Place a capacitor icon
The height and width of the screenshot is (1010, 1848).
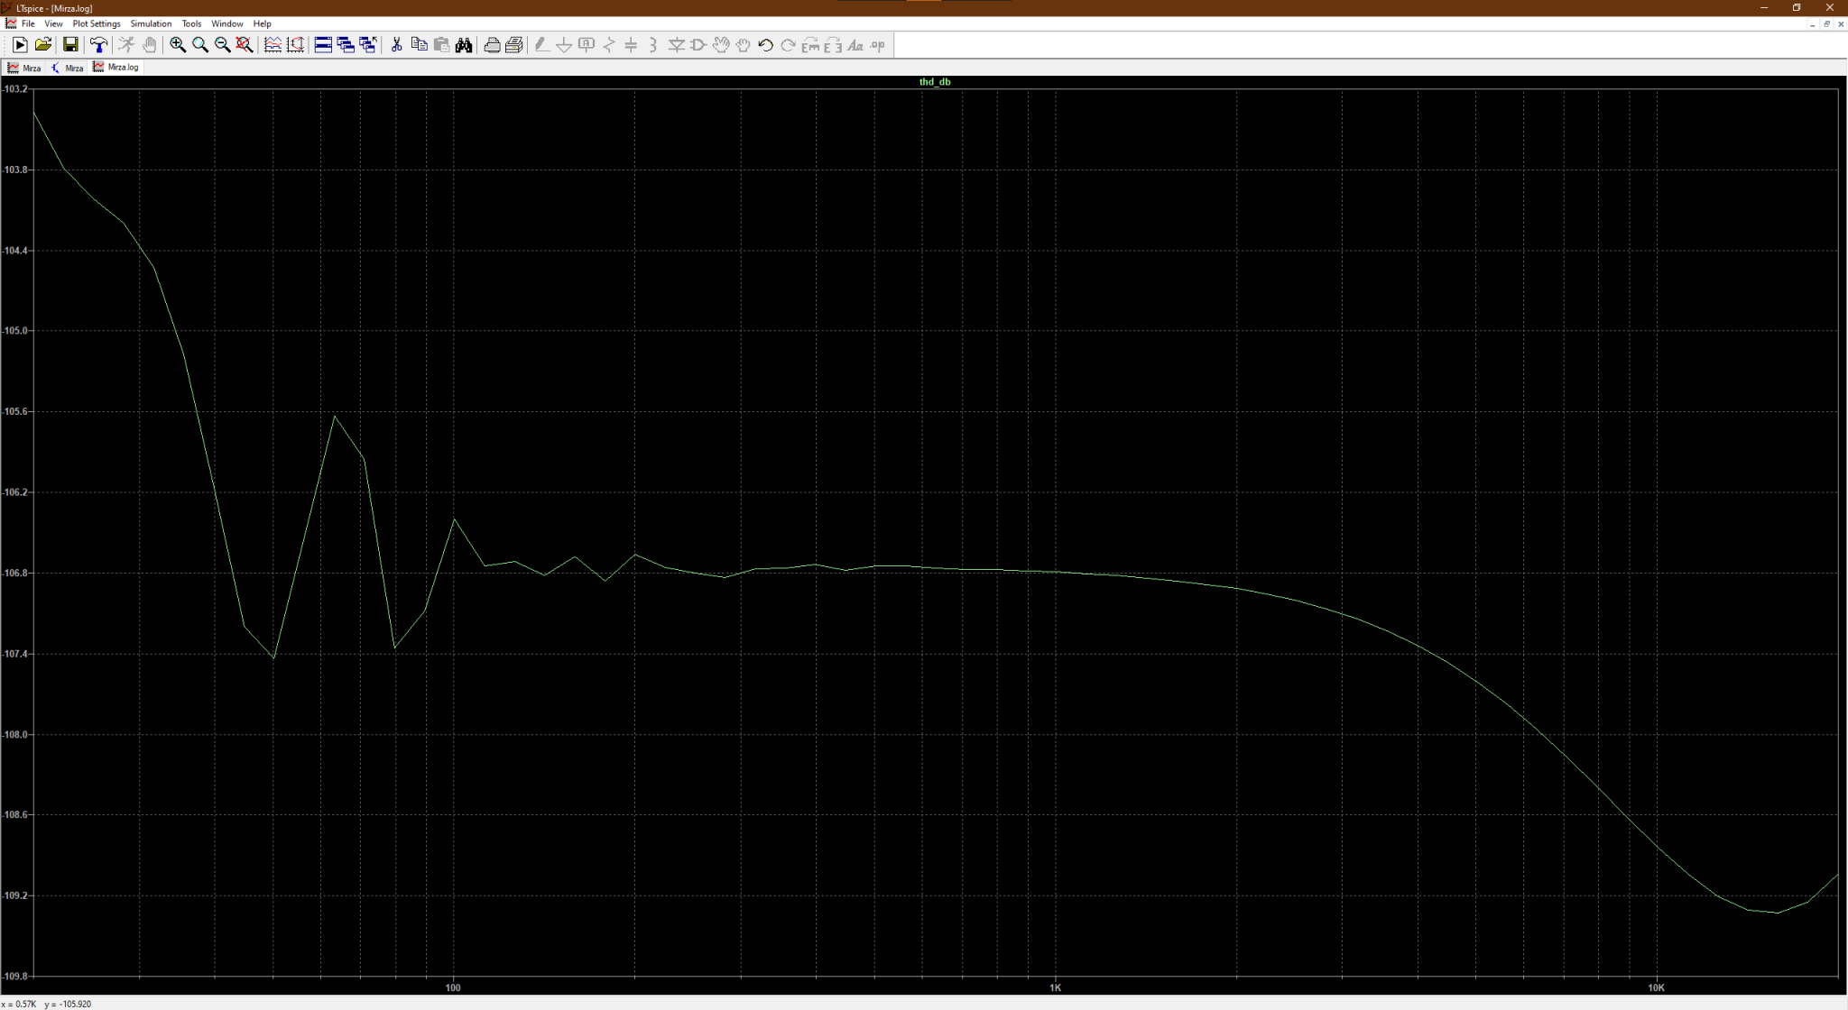(632, 45)
